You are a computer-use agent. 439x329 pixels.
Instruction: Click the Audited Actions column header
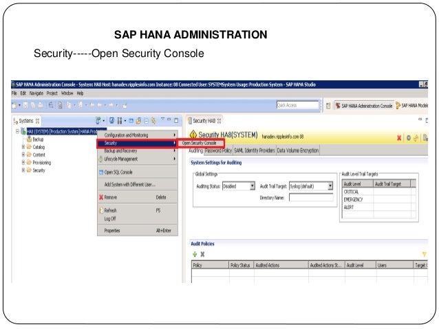point(281,265)
